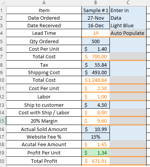
Task: Select the $55.84 Tax cell
Action: (95, 65)
